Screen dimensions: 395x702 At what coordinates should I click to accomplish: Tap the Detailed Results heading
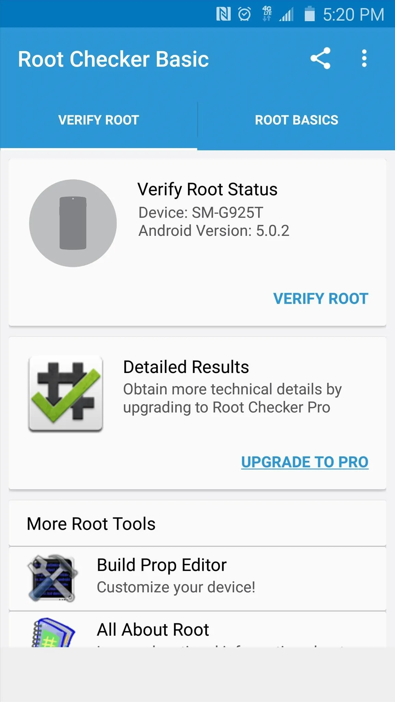[x=186, y=367]
